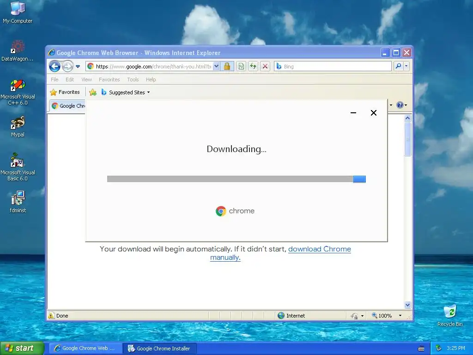
Task: Click the Internet Explorer Back button
Action: click(55, 66)
